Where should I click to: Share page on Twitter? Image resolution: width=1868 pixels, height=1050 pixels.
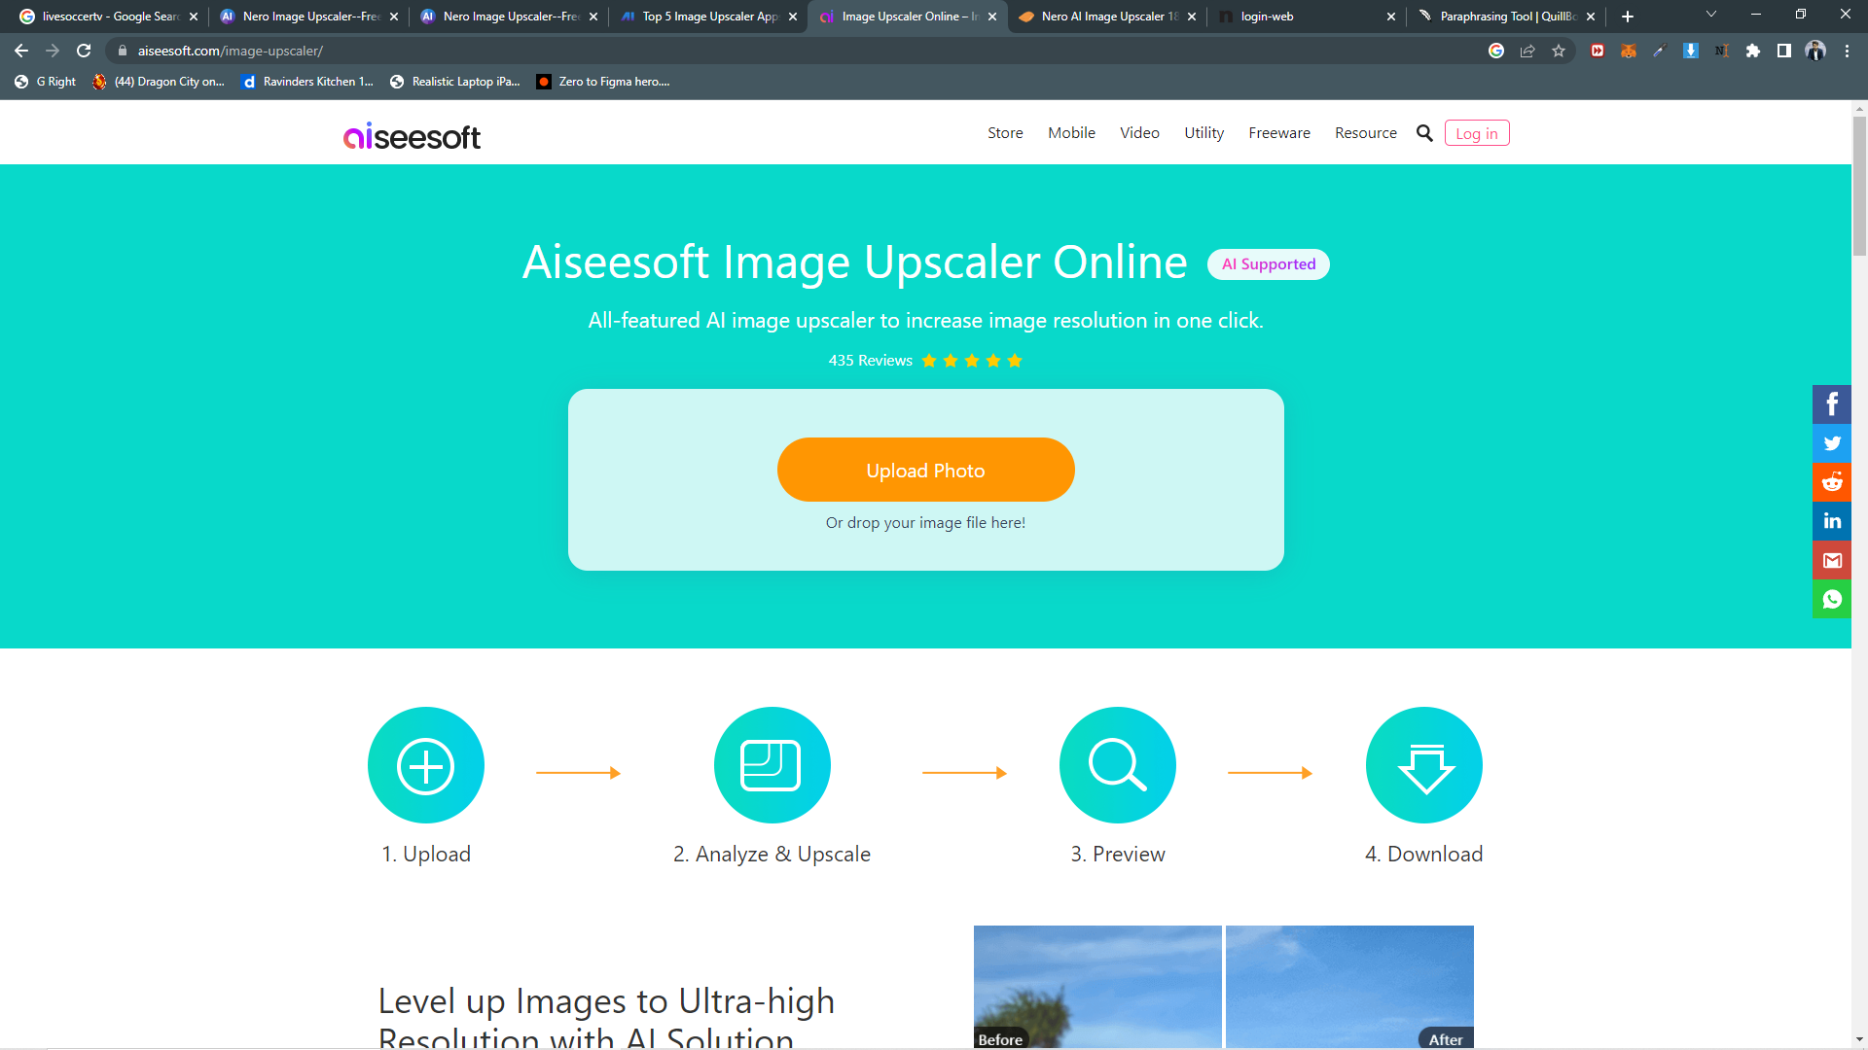click(x=1831, y=443)
